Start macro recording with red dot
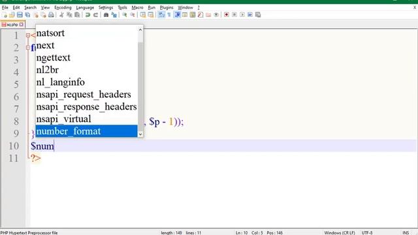 (x=227, y=15)
